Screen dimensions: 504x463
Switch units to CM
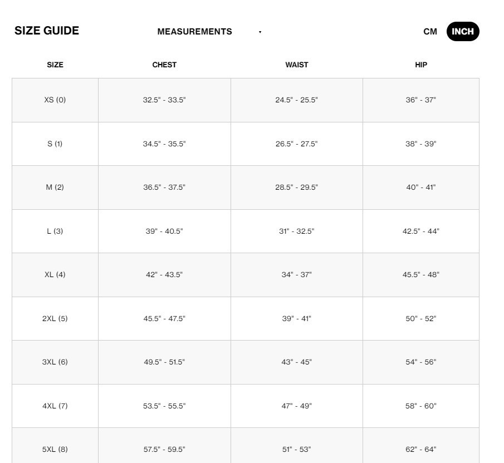[430, 32]
